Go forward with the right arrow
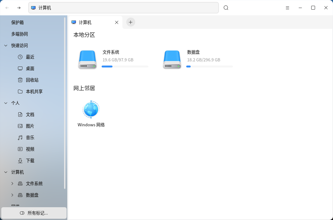The height and width of the screenshot is (220, 333). [19, 8]
